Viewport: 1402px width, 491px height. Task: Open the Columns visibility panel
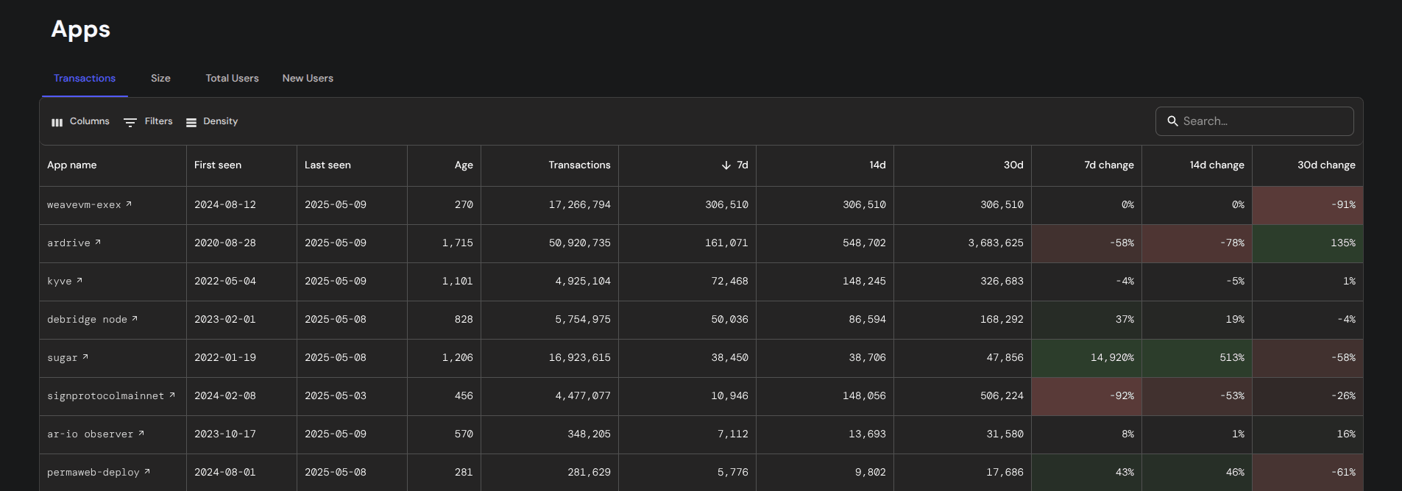click(x=80, y=121)
